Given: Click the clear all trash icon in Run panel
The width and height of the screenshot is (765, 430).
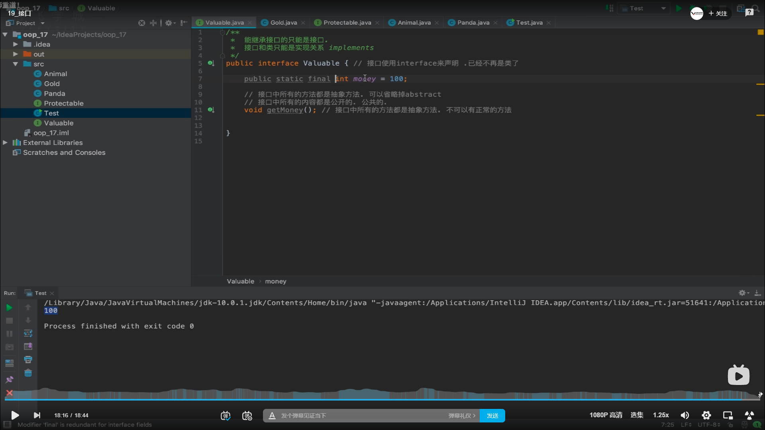Looking at the screenshot, I should click(x=28, y=373).
